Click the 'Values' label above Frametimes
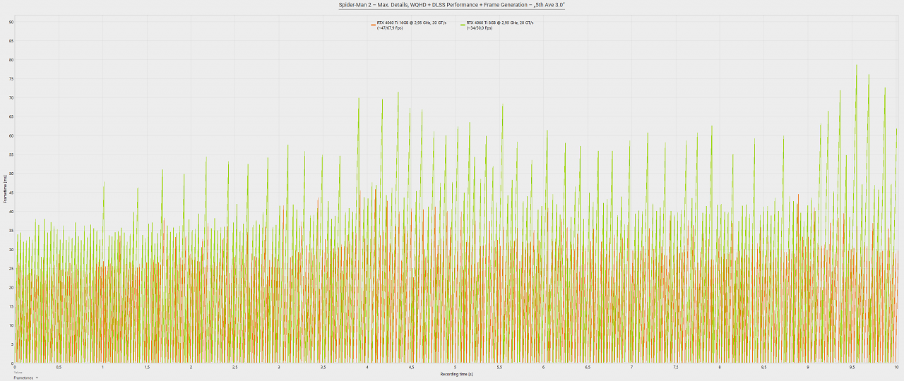Screen dimensions: 904x381 18,373
